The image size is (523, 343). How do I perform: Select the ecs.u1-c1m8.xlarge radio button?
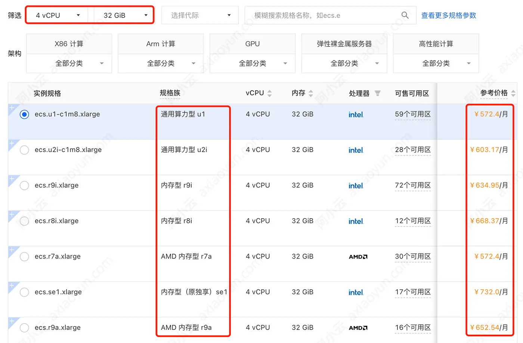coord(24,114)
